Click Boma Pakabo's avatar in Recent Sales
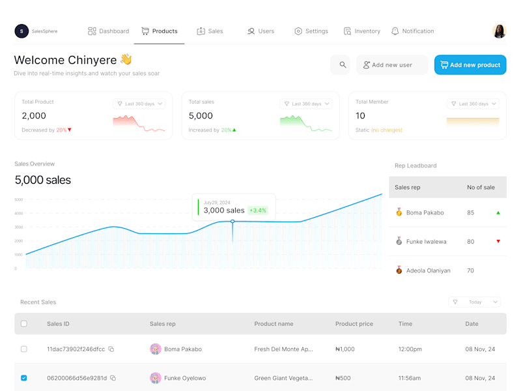 point(156,349)
